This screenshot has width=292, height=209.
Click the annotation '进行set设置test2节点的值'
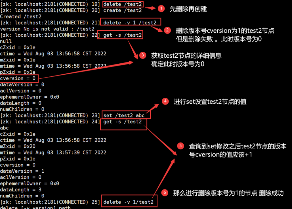[x=210, y=102]
